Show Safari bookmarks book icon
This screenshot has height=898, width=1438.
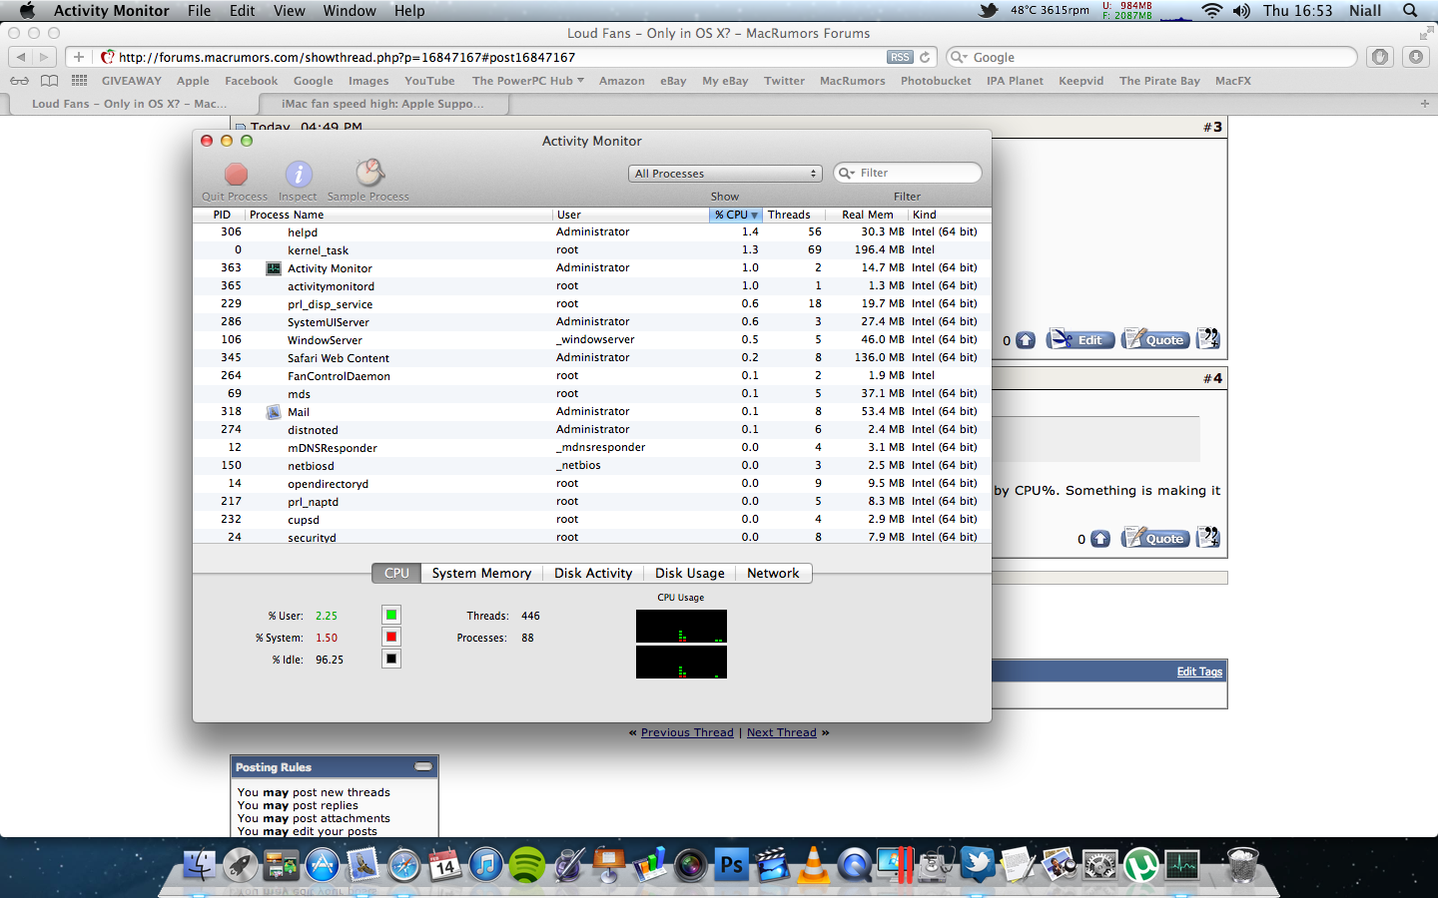[x=49, y=81]
